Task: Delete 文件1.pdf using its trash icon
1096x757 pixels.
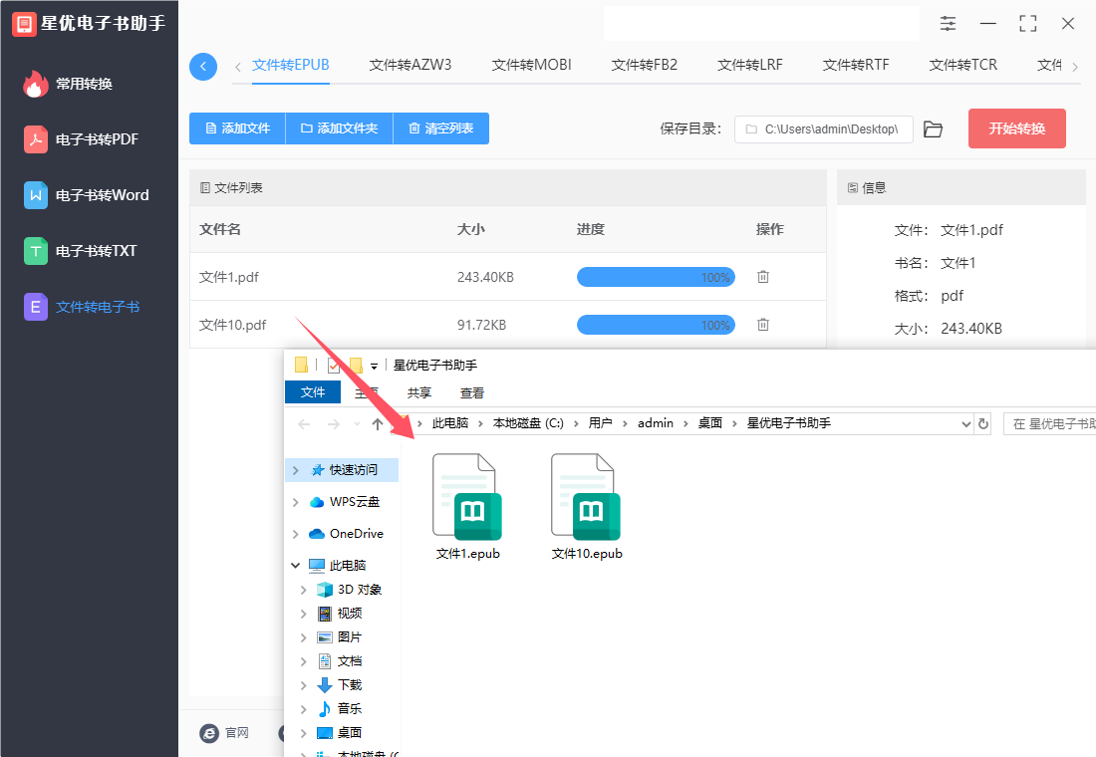Action: (763, 277)
